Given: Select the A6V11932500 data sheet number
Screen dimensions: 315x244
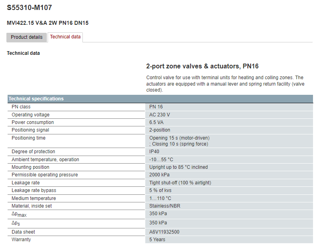Looking at the screenshot, I should point(165,232).
